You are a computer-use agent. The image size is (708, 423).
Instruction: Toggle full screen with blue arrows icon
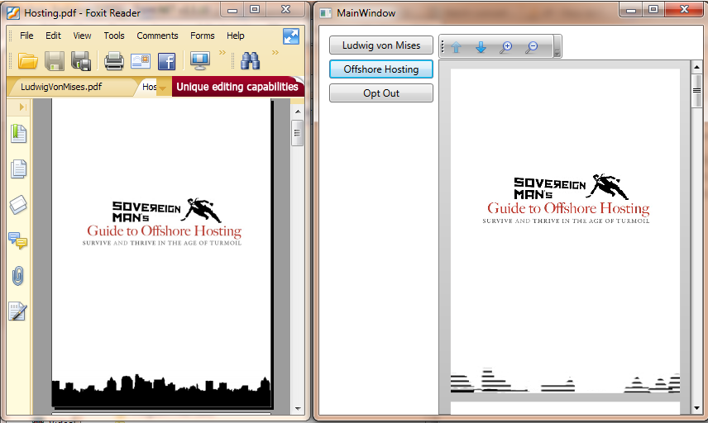click(291, 36)
